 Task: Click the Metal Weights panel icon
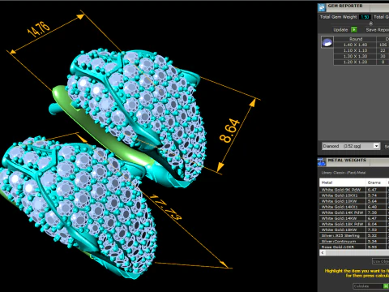322,162
